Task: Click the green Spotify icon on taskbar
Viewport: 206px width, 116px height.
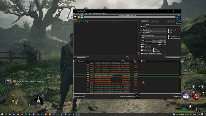Action: click(x=26, y=115)
